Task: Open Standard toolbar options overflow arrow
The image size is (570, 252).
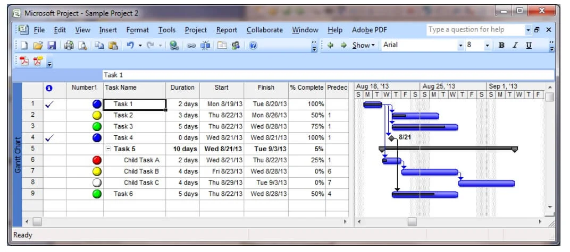Action: click(314, 46)
